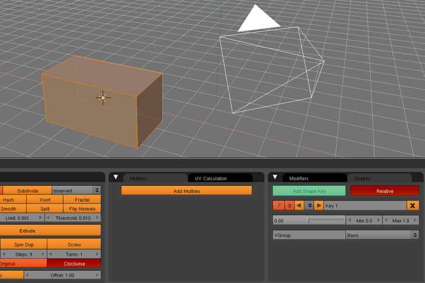Click the 3D cursor crosshair

coord(103,98)
